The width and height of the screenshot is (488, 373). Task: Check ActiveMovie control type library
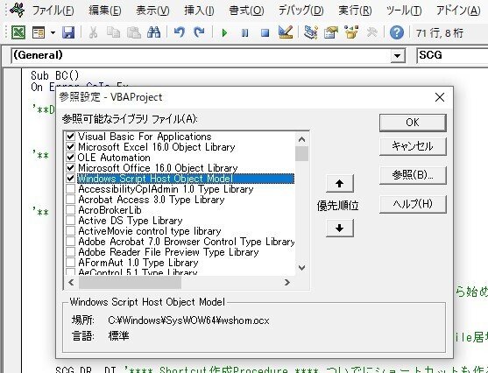(x=71, y=231)
